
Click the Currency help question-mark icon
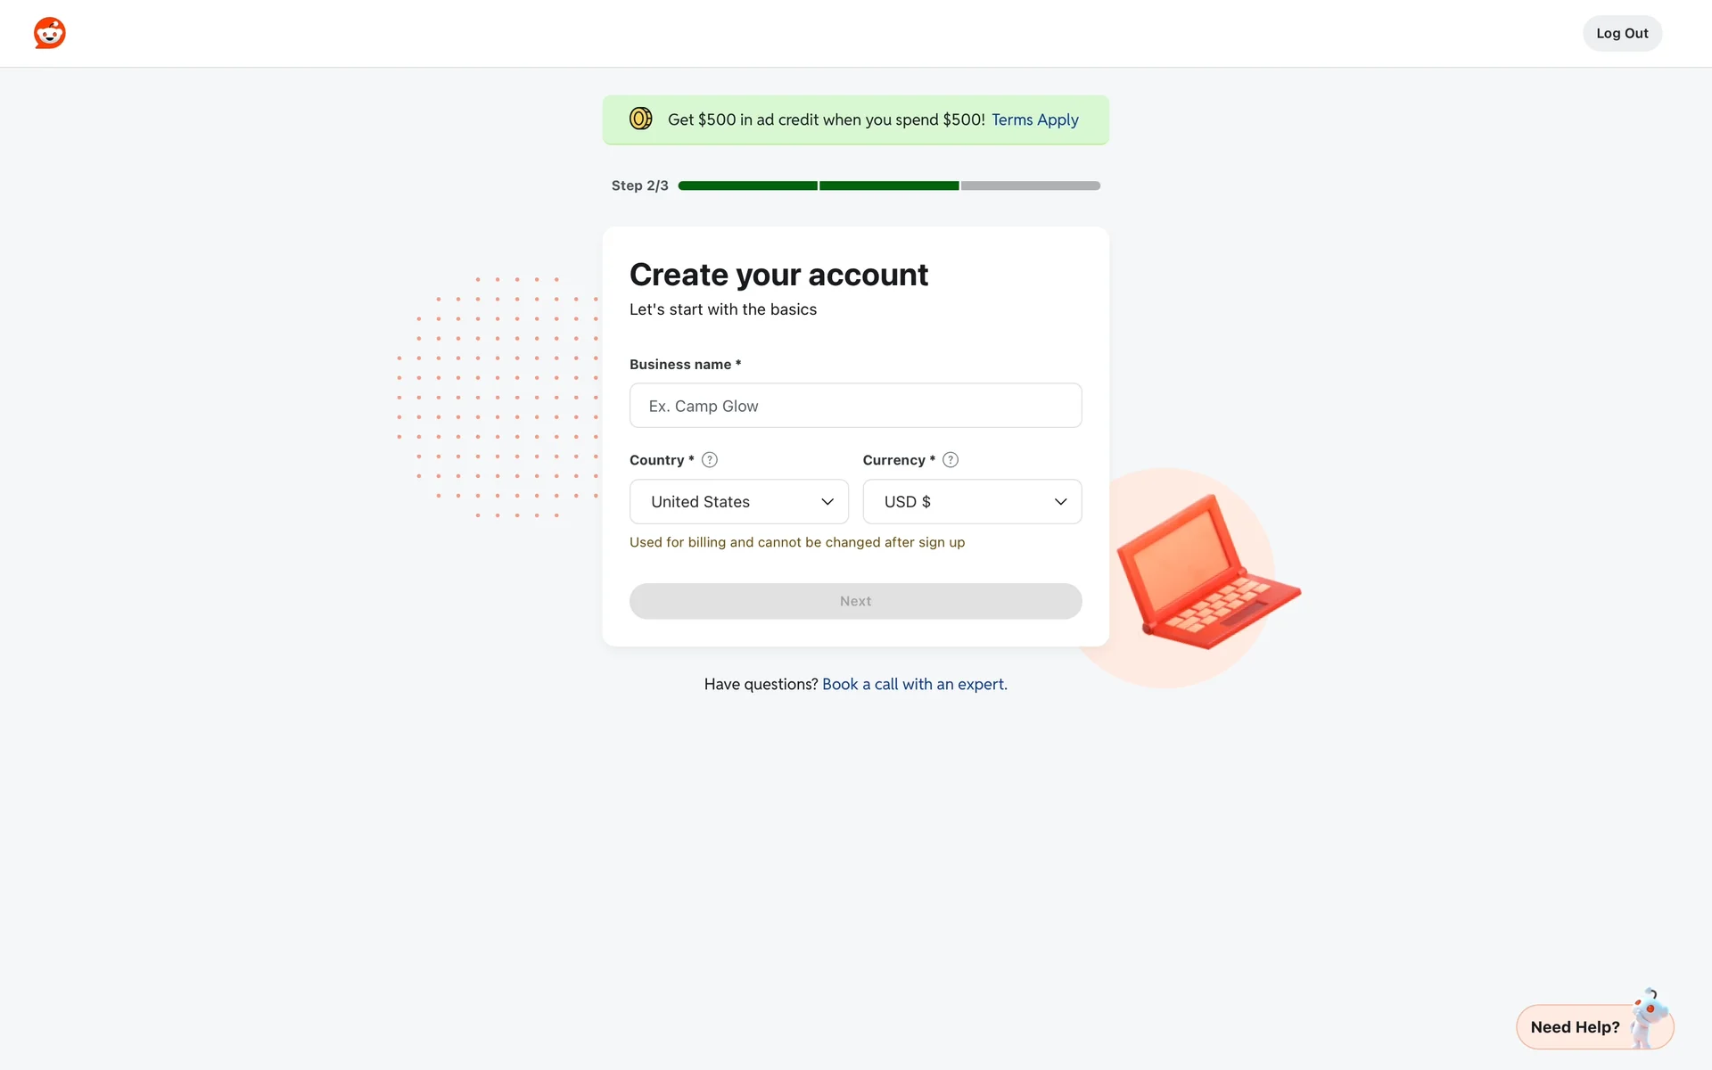tap(951, 460)
